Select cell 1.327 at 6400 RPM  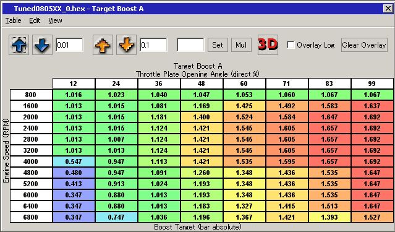pyautogui.click(x=244, y=206)
